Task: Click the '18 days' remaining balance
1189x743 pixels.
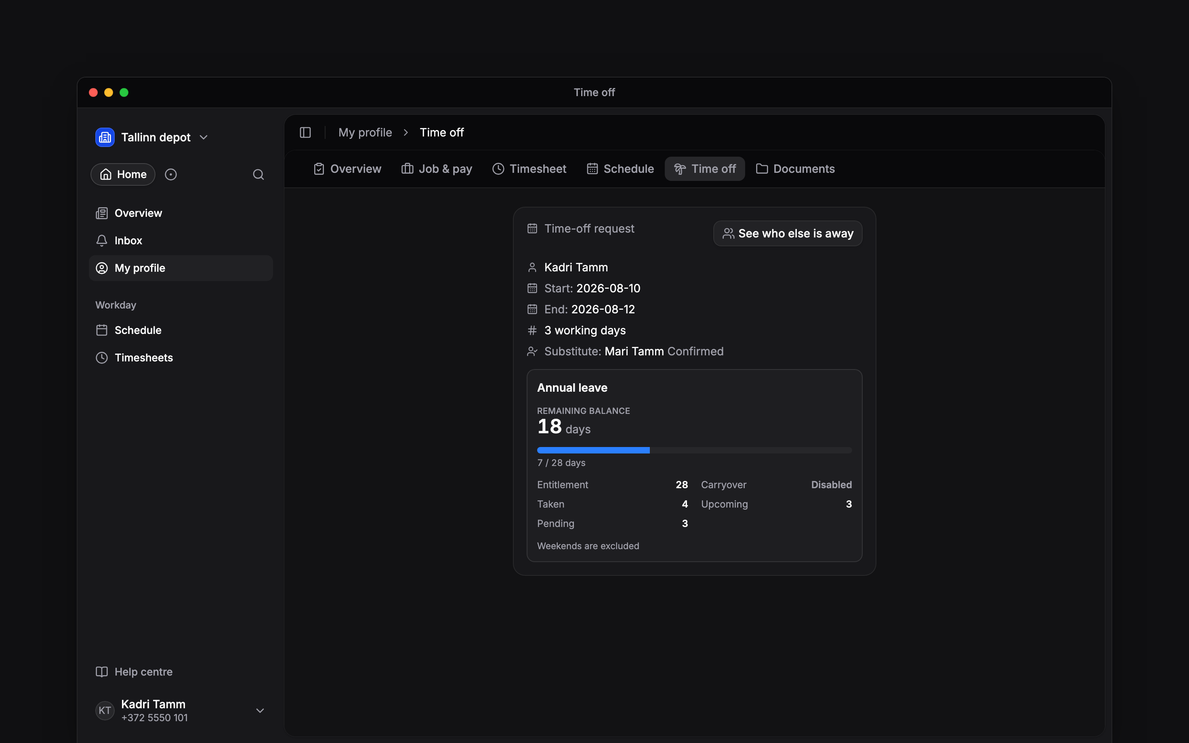Action: [563, 427]
